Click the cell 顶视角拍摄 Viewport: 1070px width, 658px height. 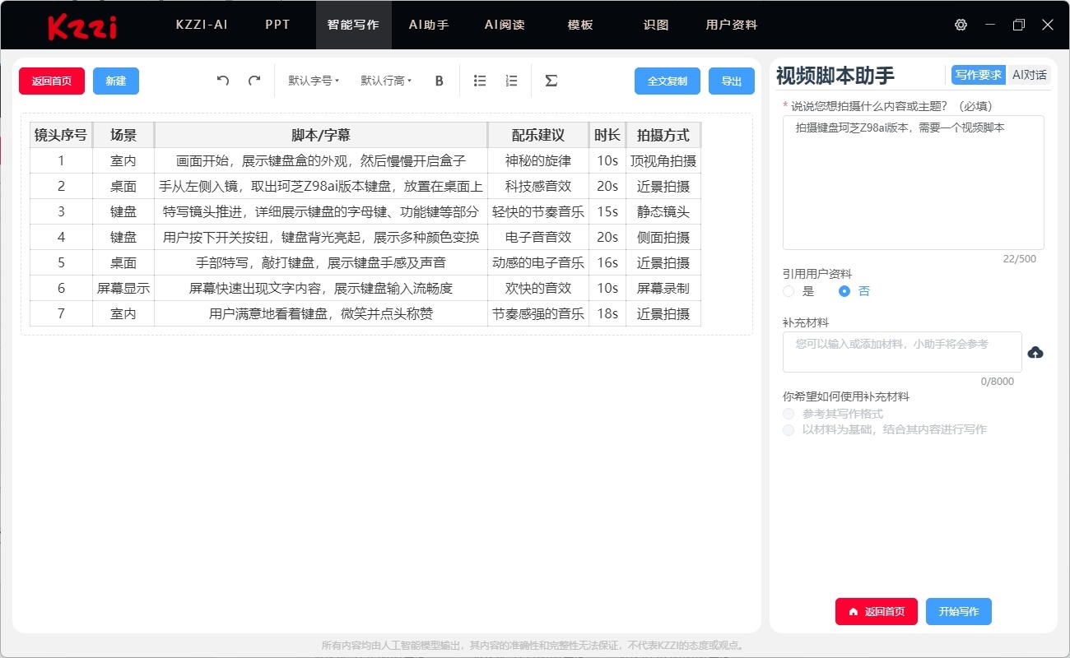(663, 160)
